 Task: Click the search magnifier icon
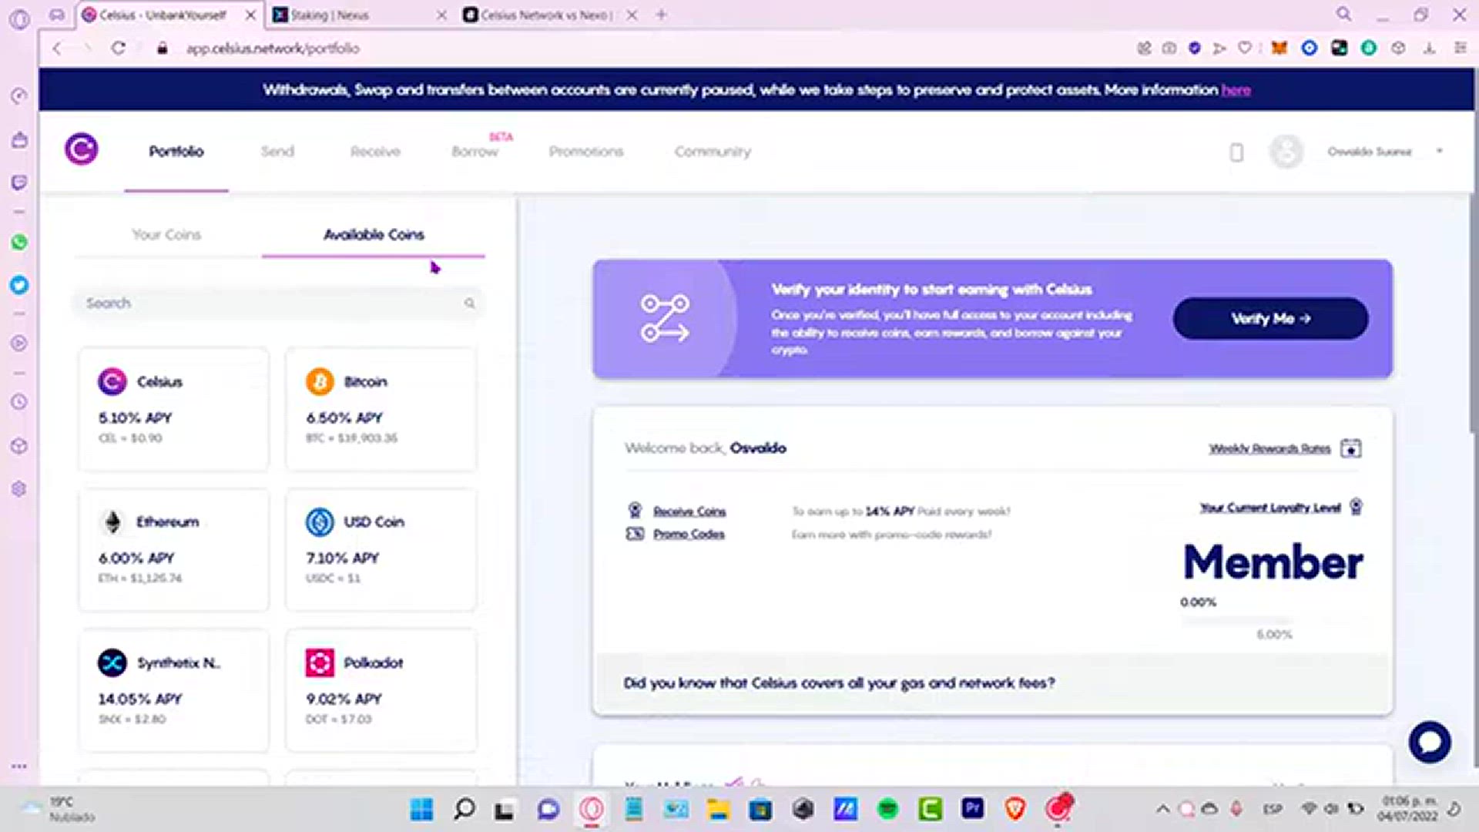tap(469, 304)
